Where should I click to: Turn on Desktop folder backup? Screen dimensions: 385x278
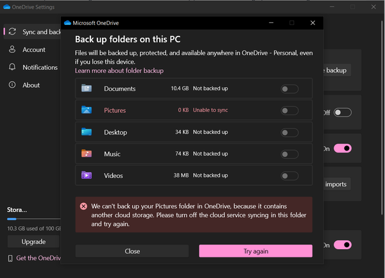289,133
